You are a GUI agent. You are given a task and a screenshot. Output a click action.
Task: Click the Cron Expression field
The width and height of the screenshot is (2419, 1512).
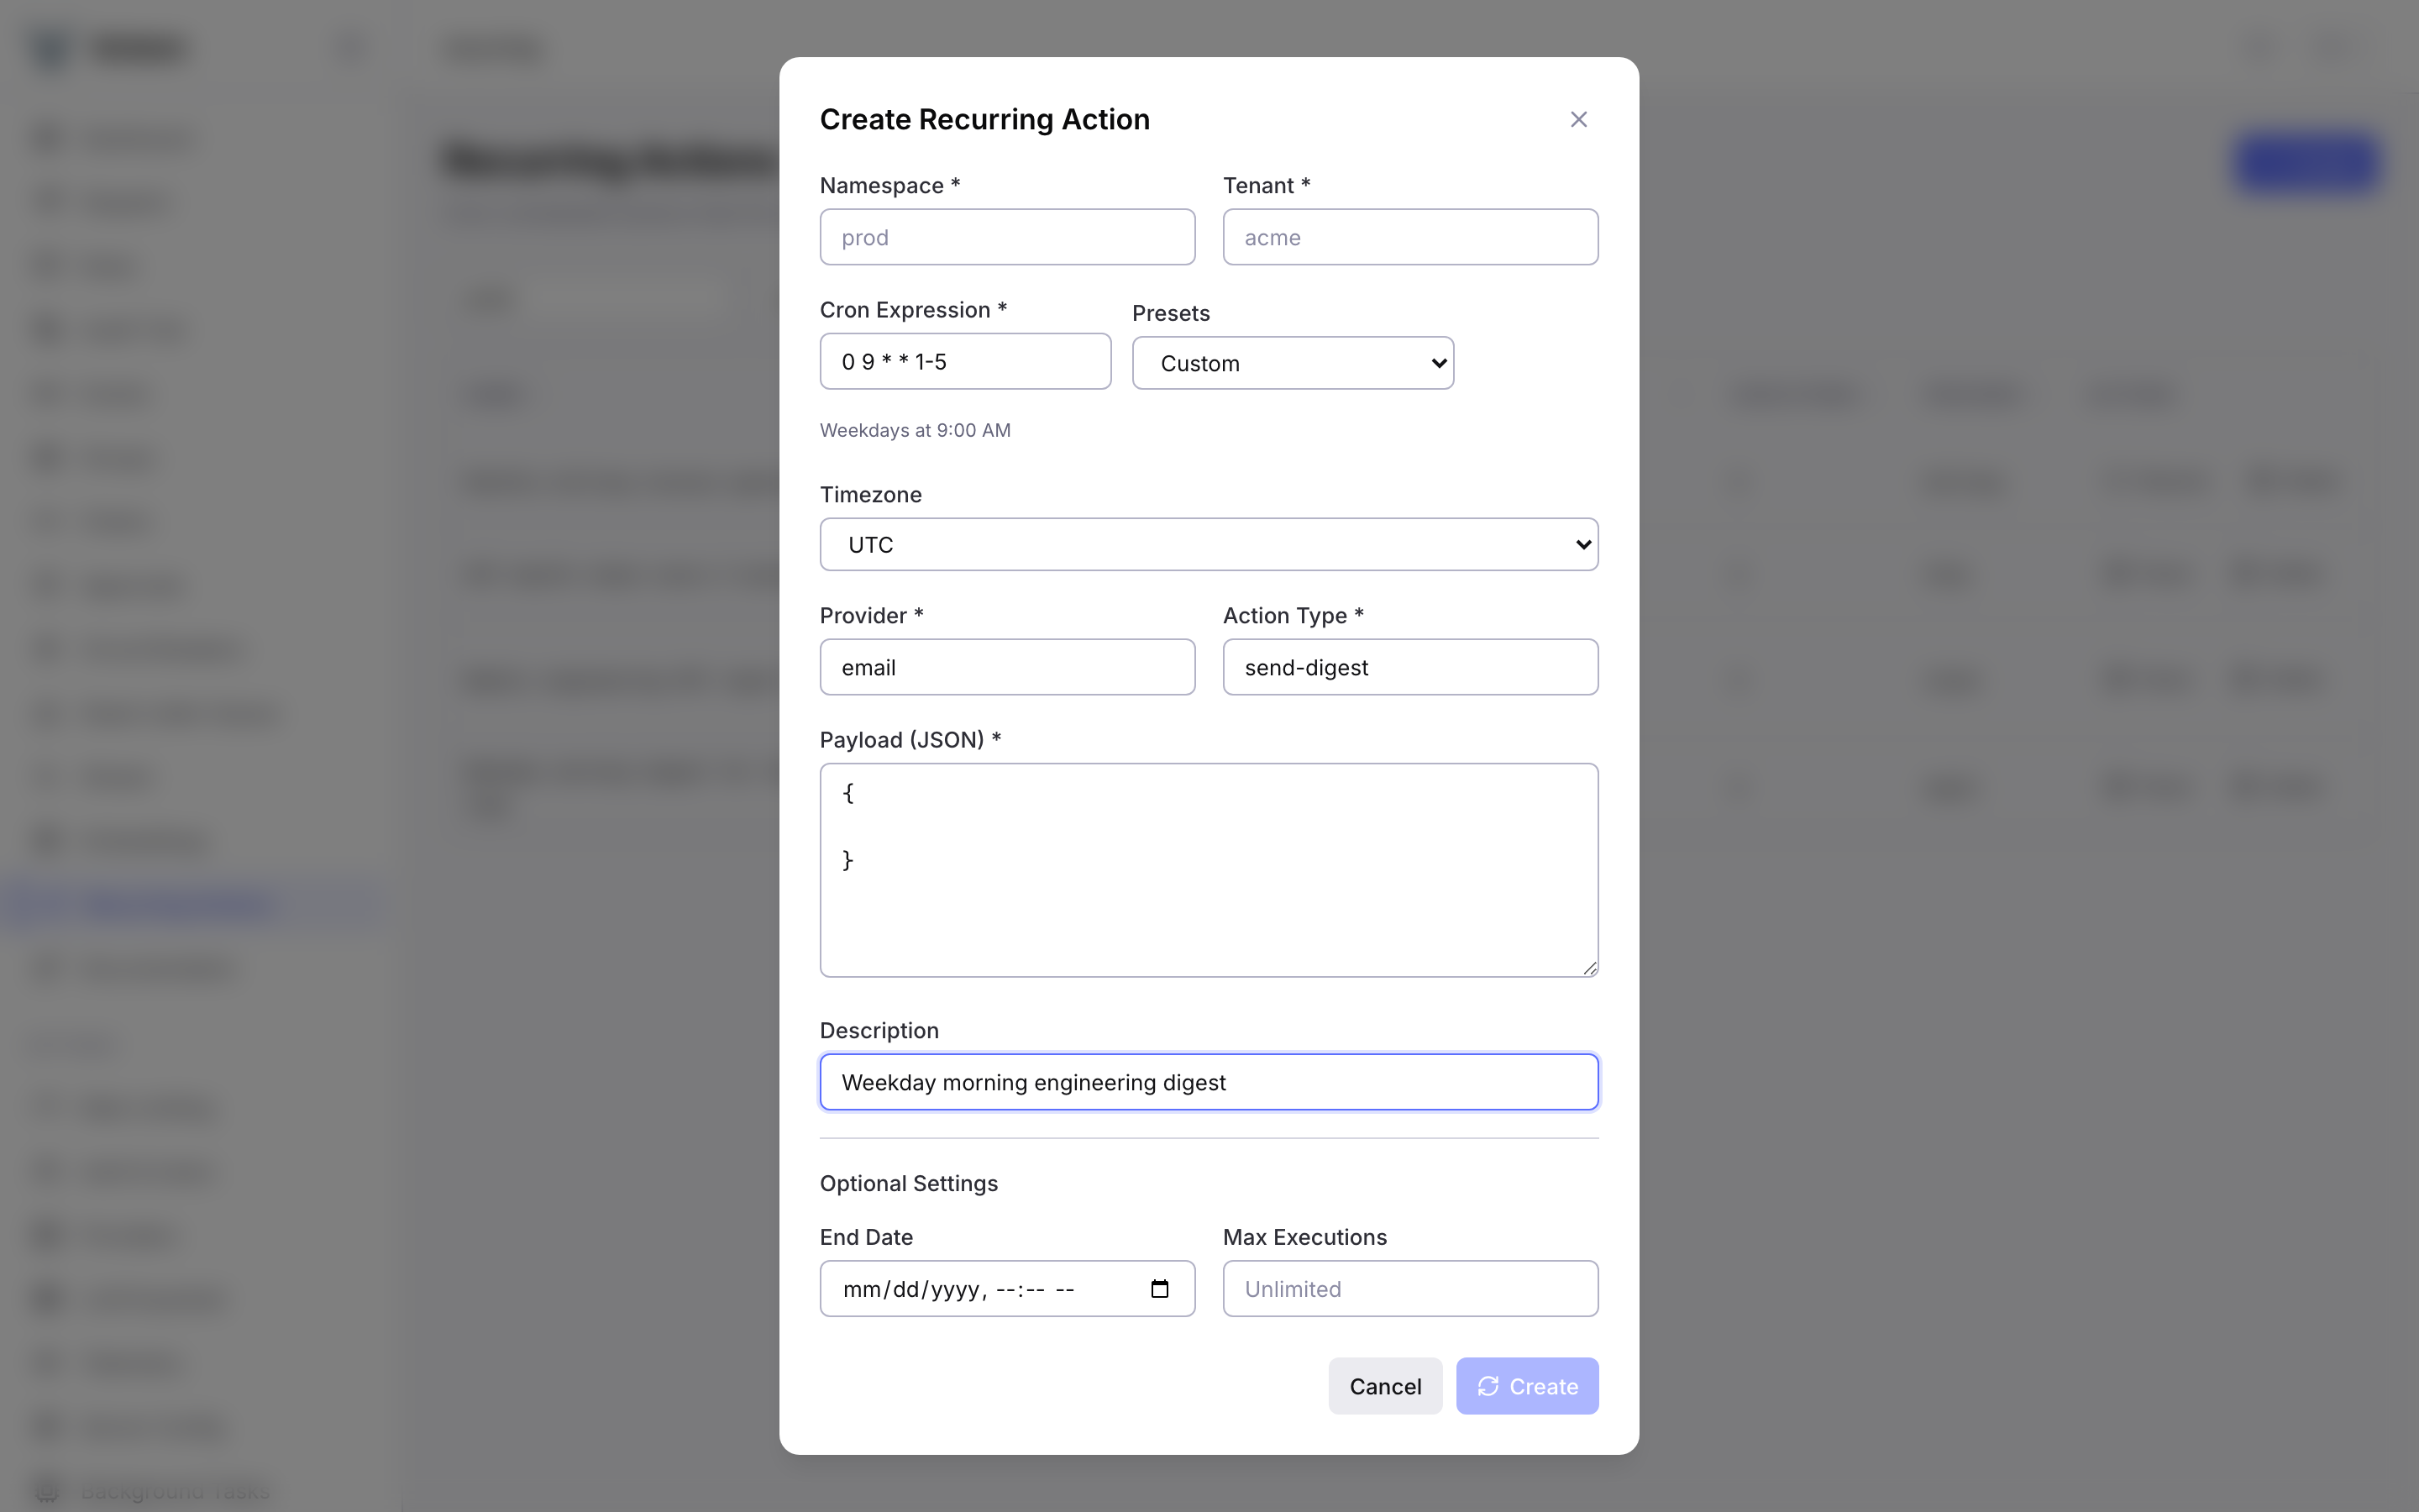pos(964,361)
